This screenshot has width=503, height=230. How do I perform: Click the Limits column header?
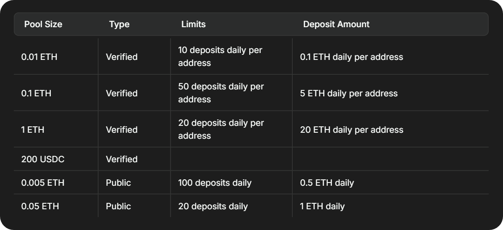tap(193, 24)
